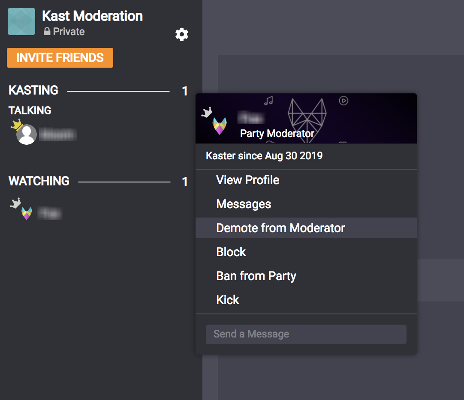Select the fox avatar in the Watching list
Screen dimensions: 464x400
pos(27,213)
